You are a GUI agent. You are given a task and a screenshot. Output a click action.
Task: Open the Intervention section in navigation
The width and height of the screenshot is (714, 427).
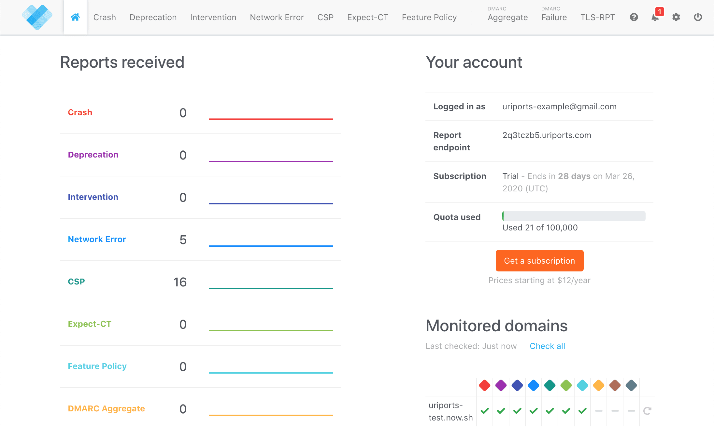click(x=213, y=17)
